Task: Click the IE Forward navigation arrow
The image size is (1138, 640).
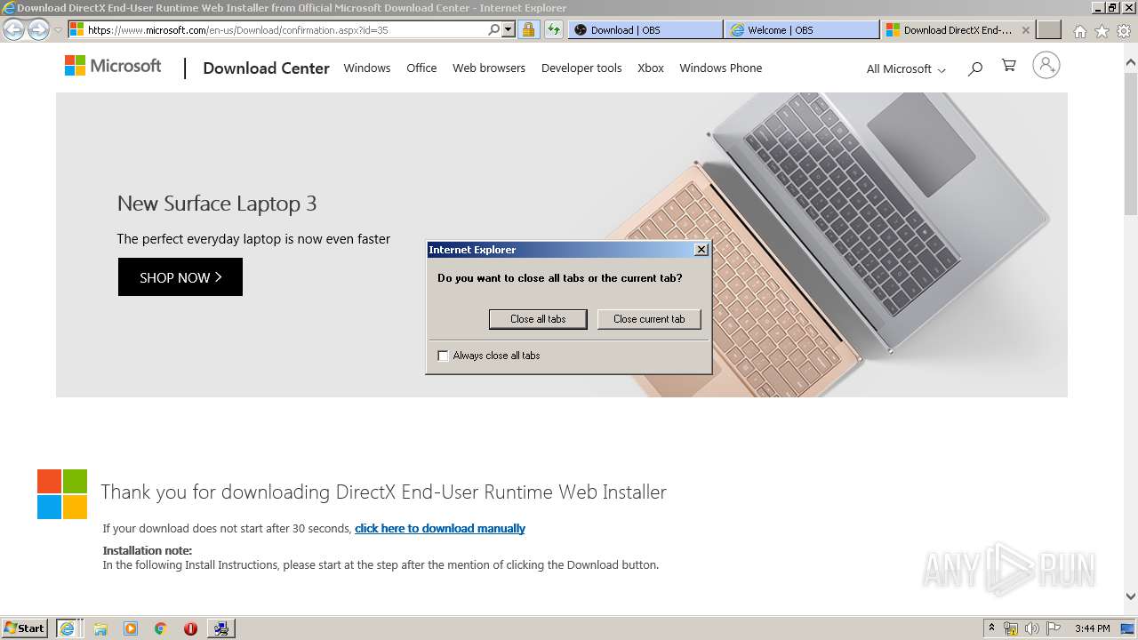Action: 38,29
